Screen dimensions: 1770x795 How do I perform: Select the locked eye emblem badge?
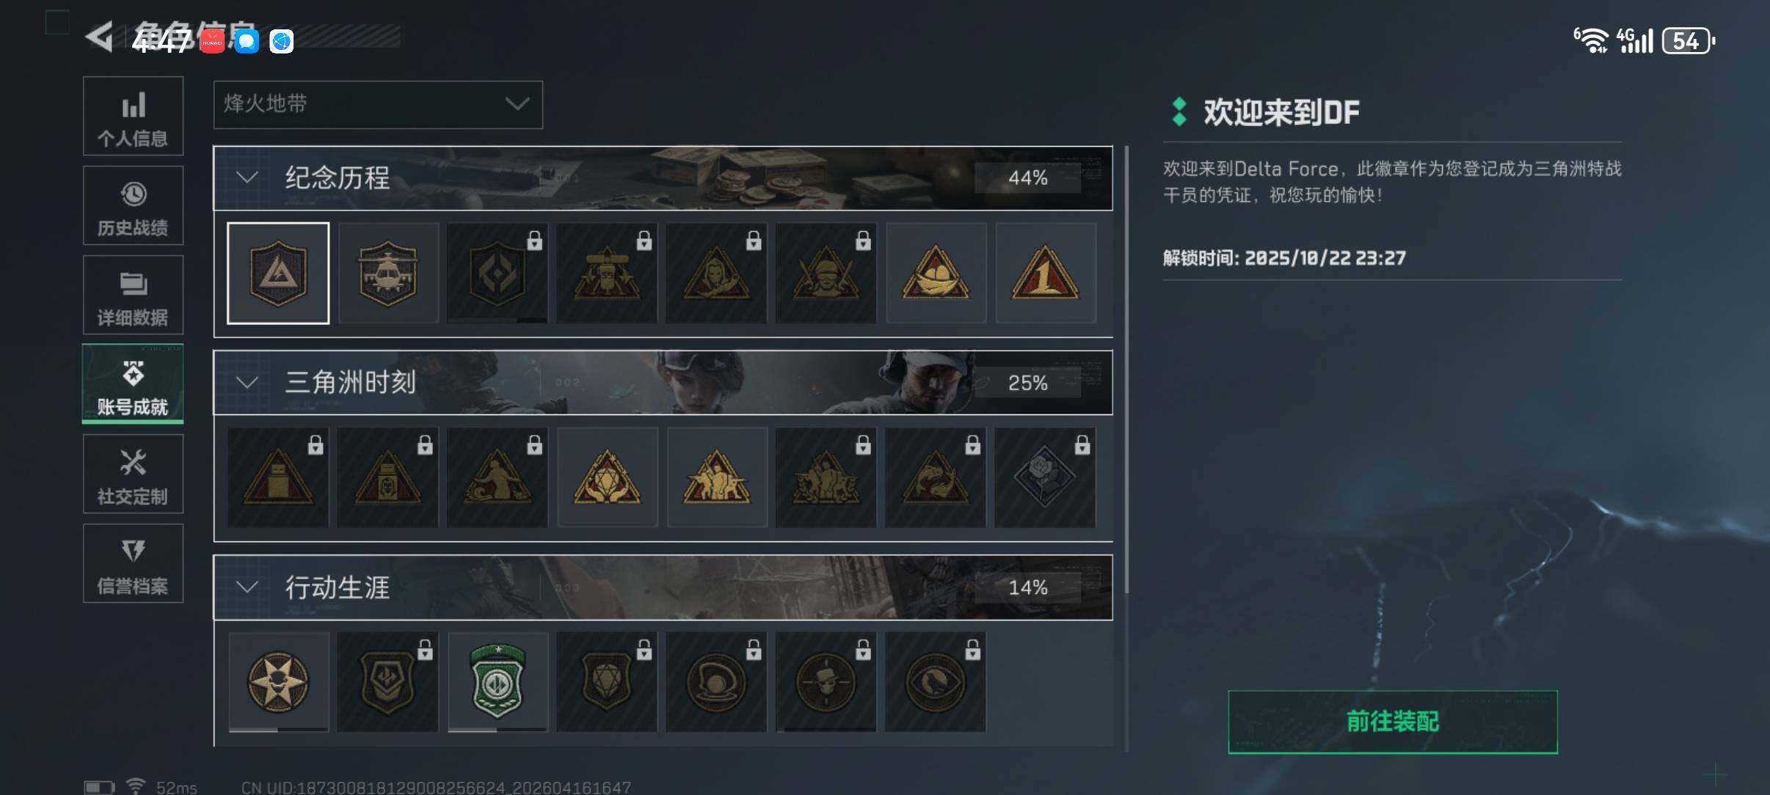[935, 682]
